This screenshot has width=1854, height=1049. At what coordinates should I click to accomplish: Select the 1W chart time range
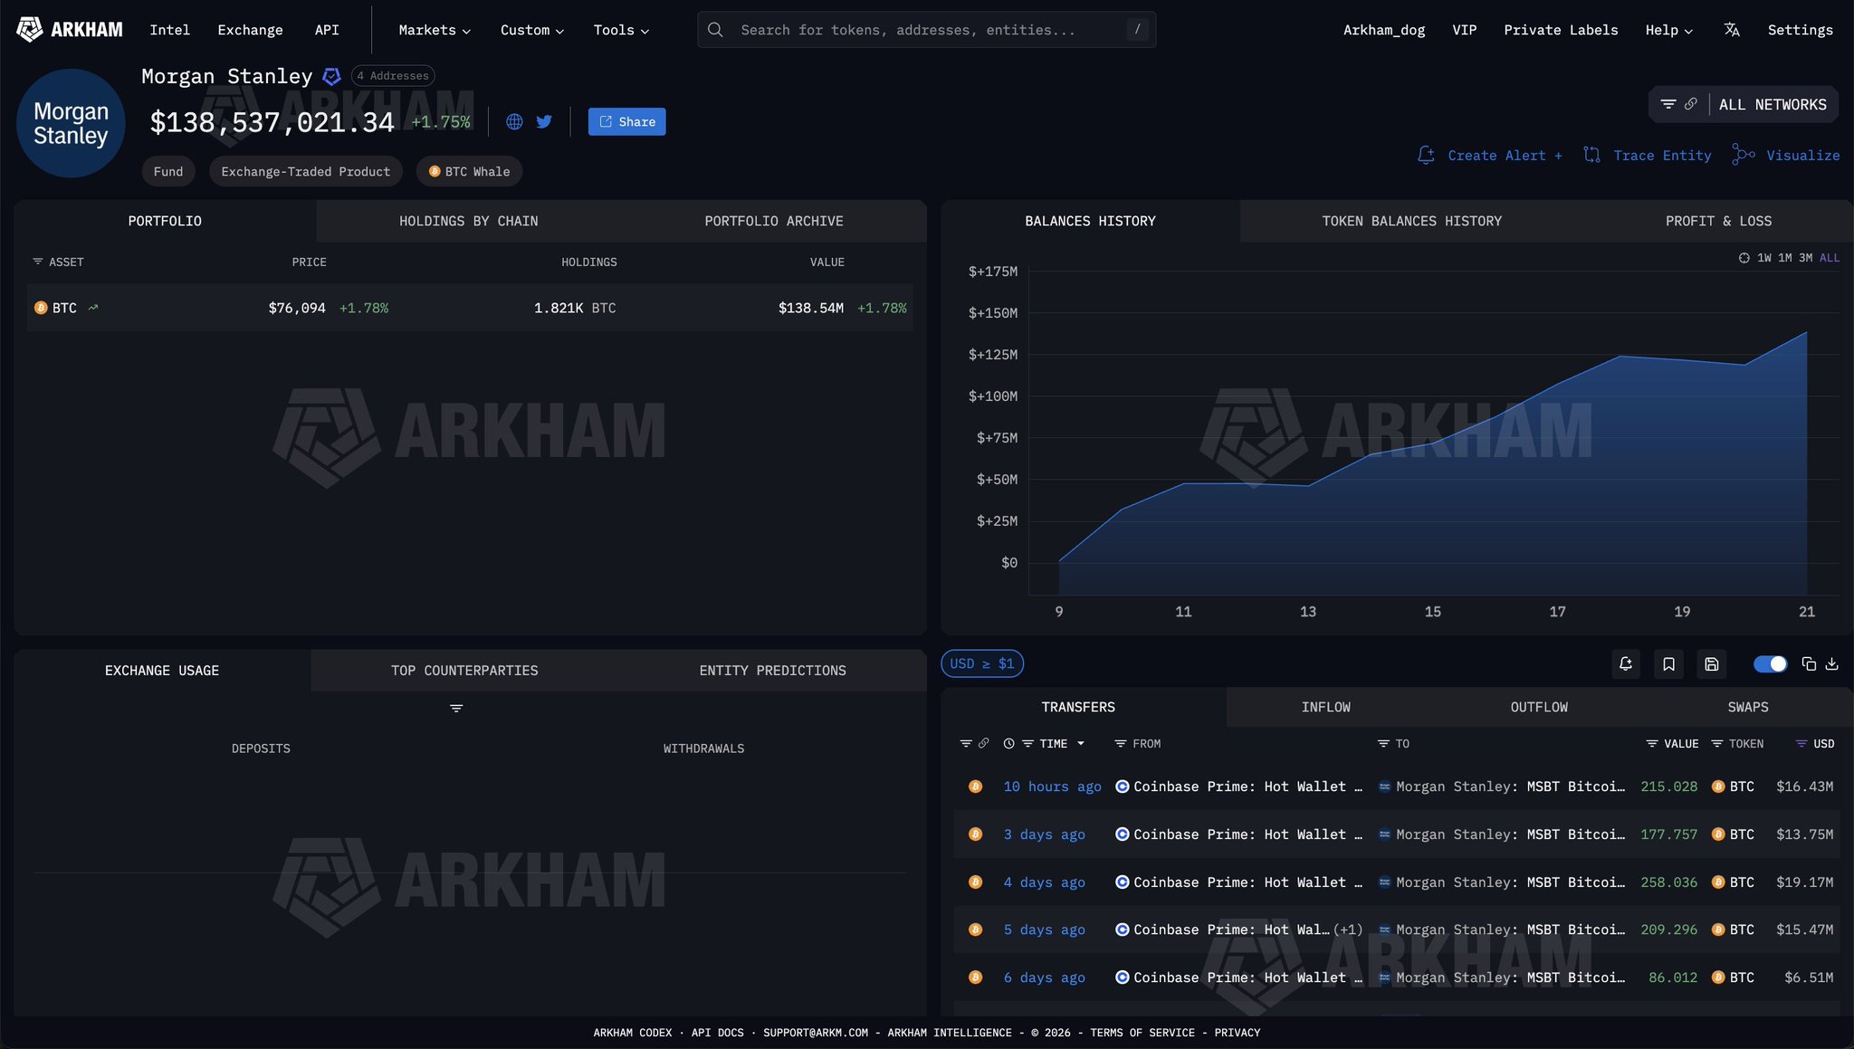point(1764,258)
